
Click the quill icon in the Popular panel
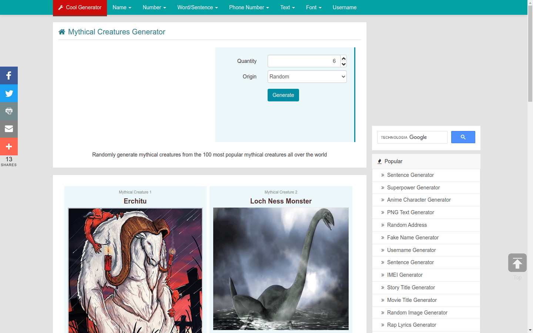pyautogui.click(x=379, y=161)
